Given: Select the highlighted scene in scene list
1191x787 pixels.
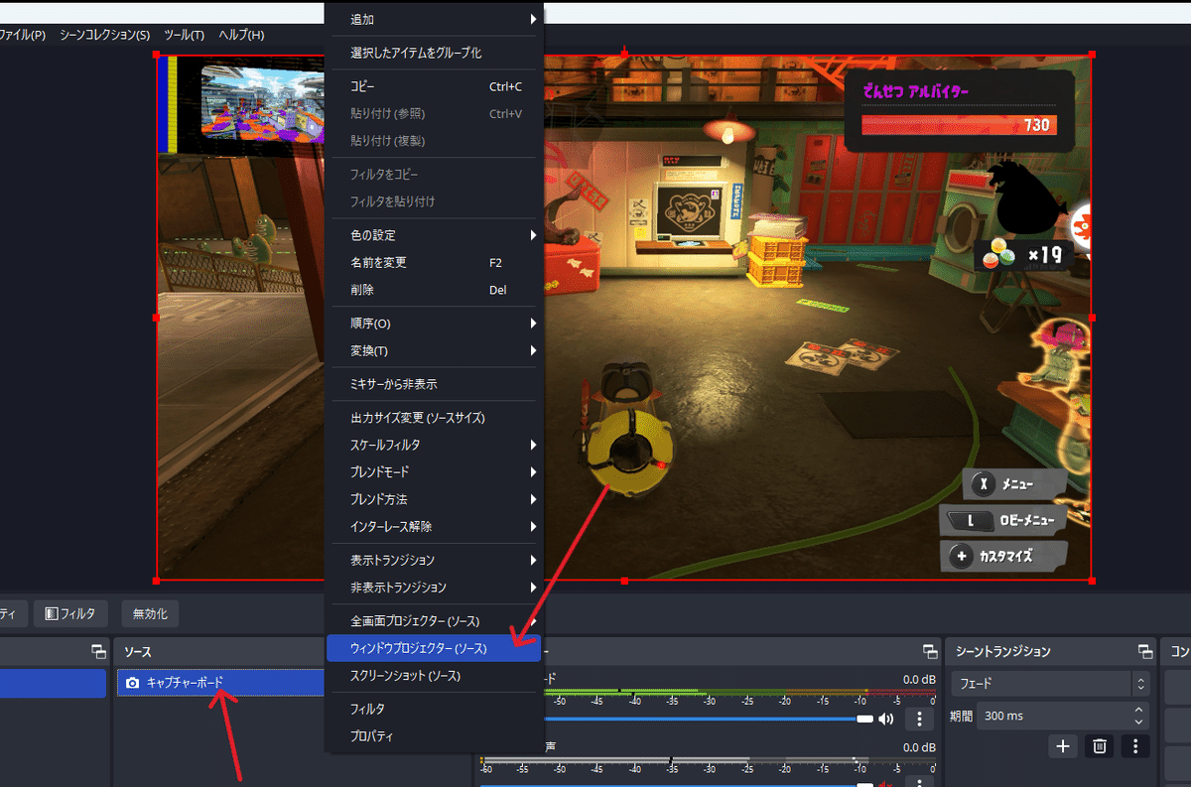Looking at the screenshot, I should click(53, 683).
